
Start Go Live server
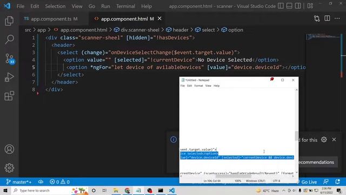tap(307, 182)
